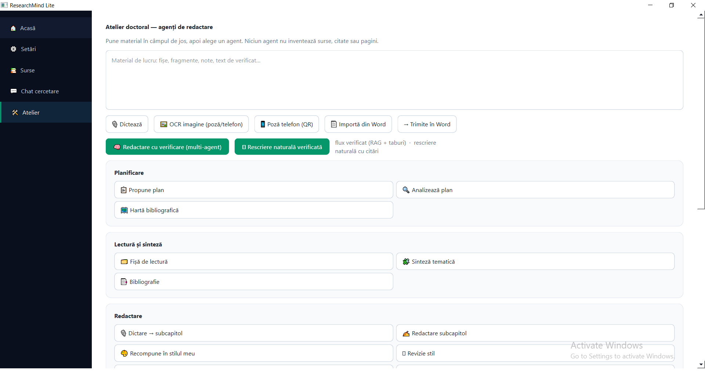Viewport: 705px width, 372px height.
Task: Run the Analizează plan agent
Action: pos(535,190)
